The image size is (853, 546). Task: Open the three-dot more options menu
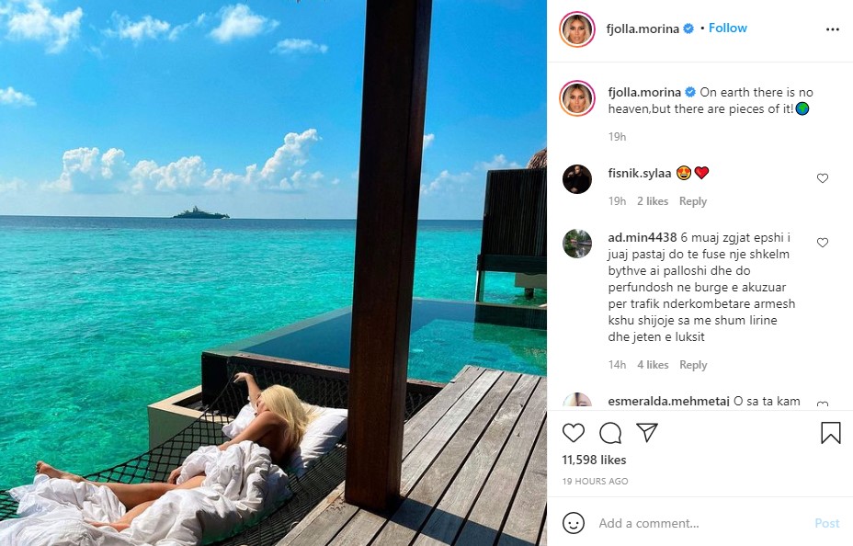click(x=833, y=28)
